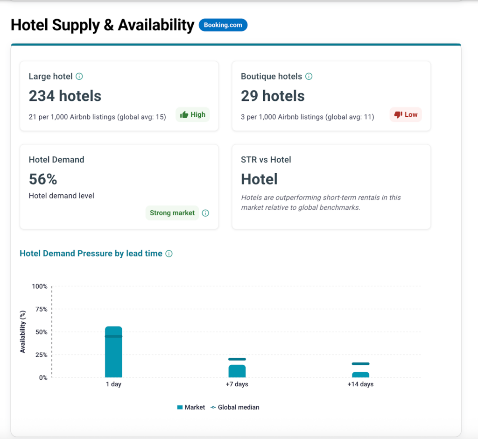Click the thumbs-down icon in the Low badge

[x=398, y=114]
